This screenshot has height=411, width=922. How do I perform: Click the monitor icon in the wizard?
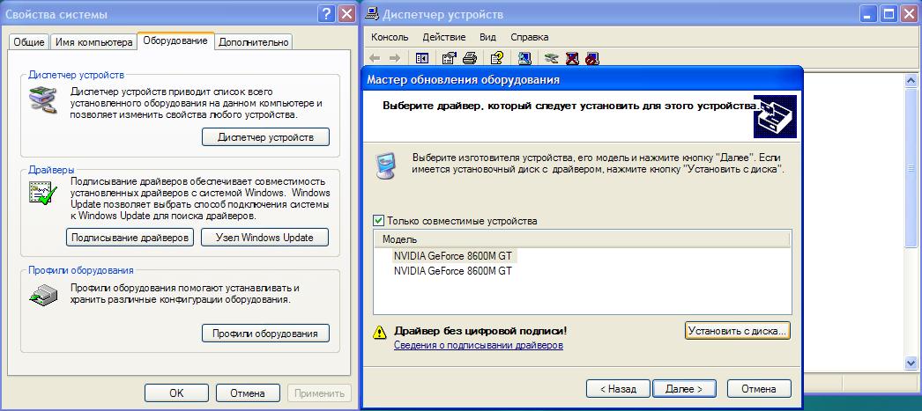(x=386, y=164)
